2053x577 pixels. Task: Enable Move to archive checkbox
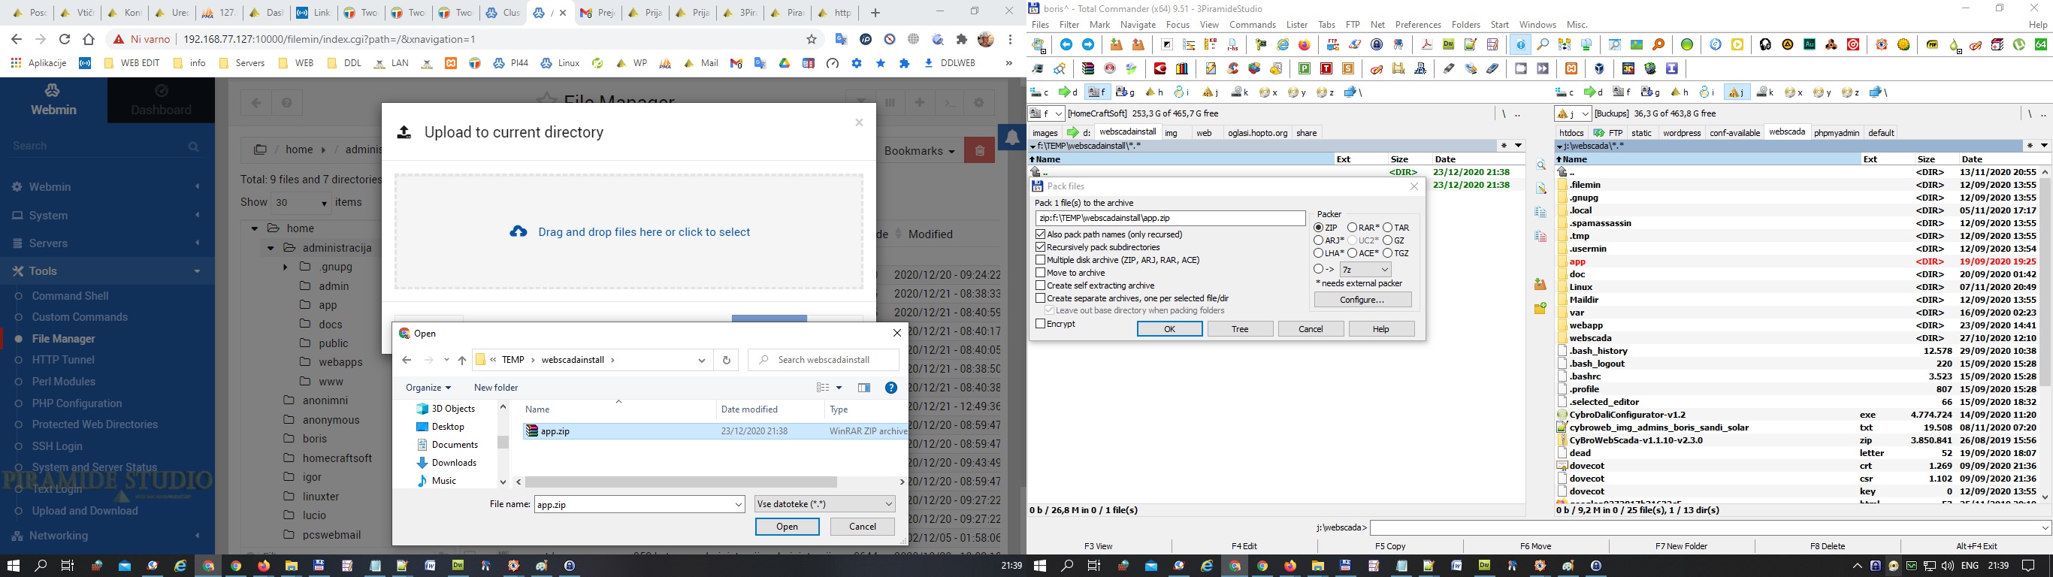tap(1040, 273)
